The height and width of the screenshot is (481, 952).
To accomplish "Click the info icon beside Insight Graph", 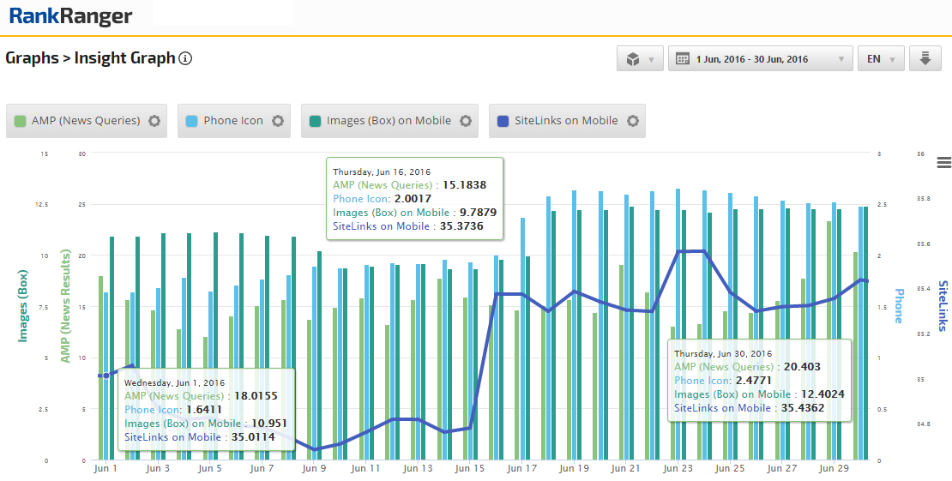I will (x=185, y=59).
